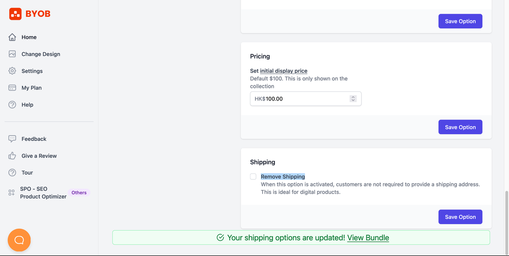The height and width of the screenshot is (256, 509).
Task: Click the initial display price link text
Action: pyautogui.click(x=284, y=71)
